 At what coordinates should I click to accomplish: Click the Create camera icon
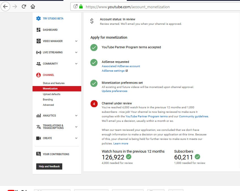point(38,138)
